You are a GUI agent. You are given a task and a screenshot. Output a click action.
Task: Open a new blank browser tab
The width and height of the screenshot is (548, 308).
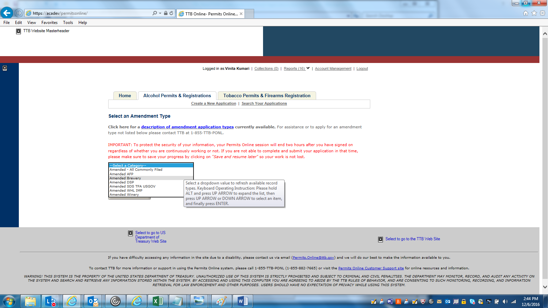(x=249, y=14)
